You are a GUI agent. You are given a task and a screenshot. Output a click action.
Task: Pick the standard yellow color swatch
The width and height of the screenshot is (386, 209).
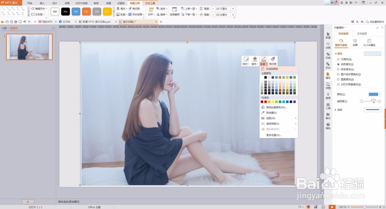pyautogui.click(x=273, y=102)
